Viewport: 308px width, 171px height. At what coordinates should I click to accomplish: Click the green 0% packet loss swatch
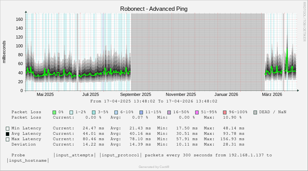[x=54, y=112]
